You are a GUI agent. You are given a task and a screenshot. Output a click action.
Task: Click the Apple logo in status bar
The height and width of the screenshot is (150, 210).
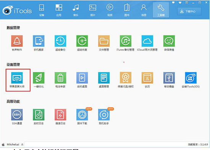point(3,145)
